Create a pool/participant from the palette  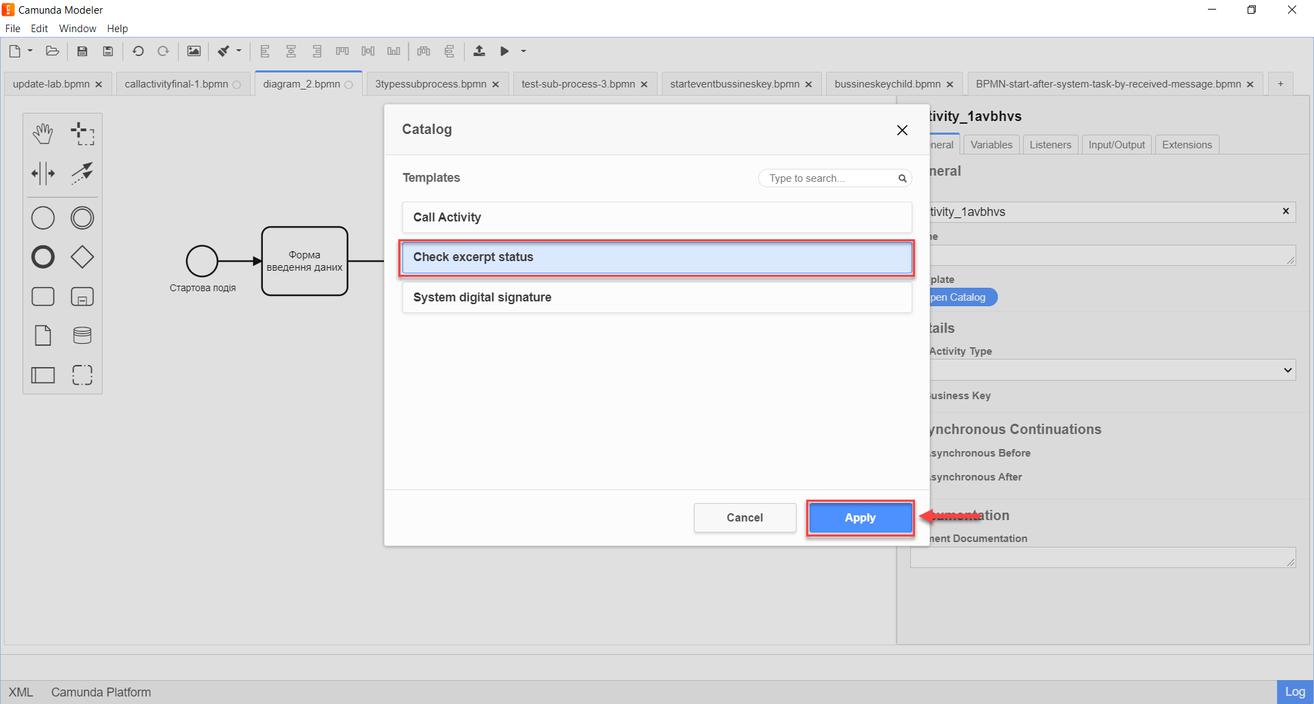point(43,375)
